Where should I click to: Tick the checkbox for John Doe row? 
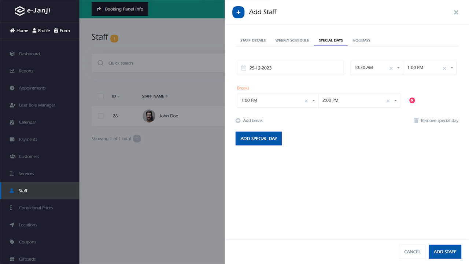101,116
